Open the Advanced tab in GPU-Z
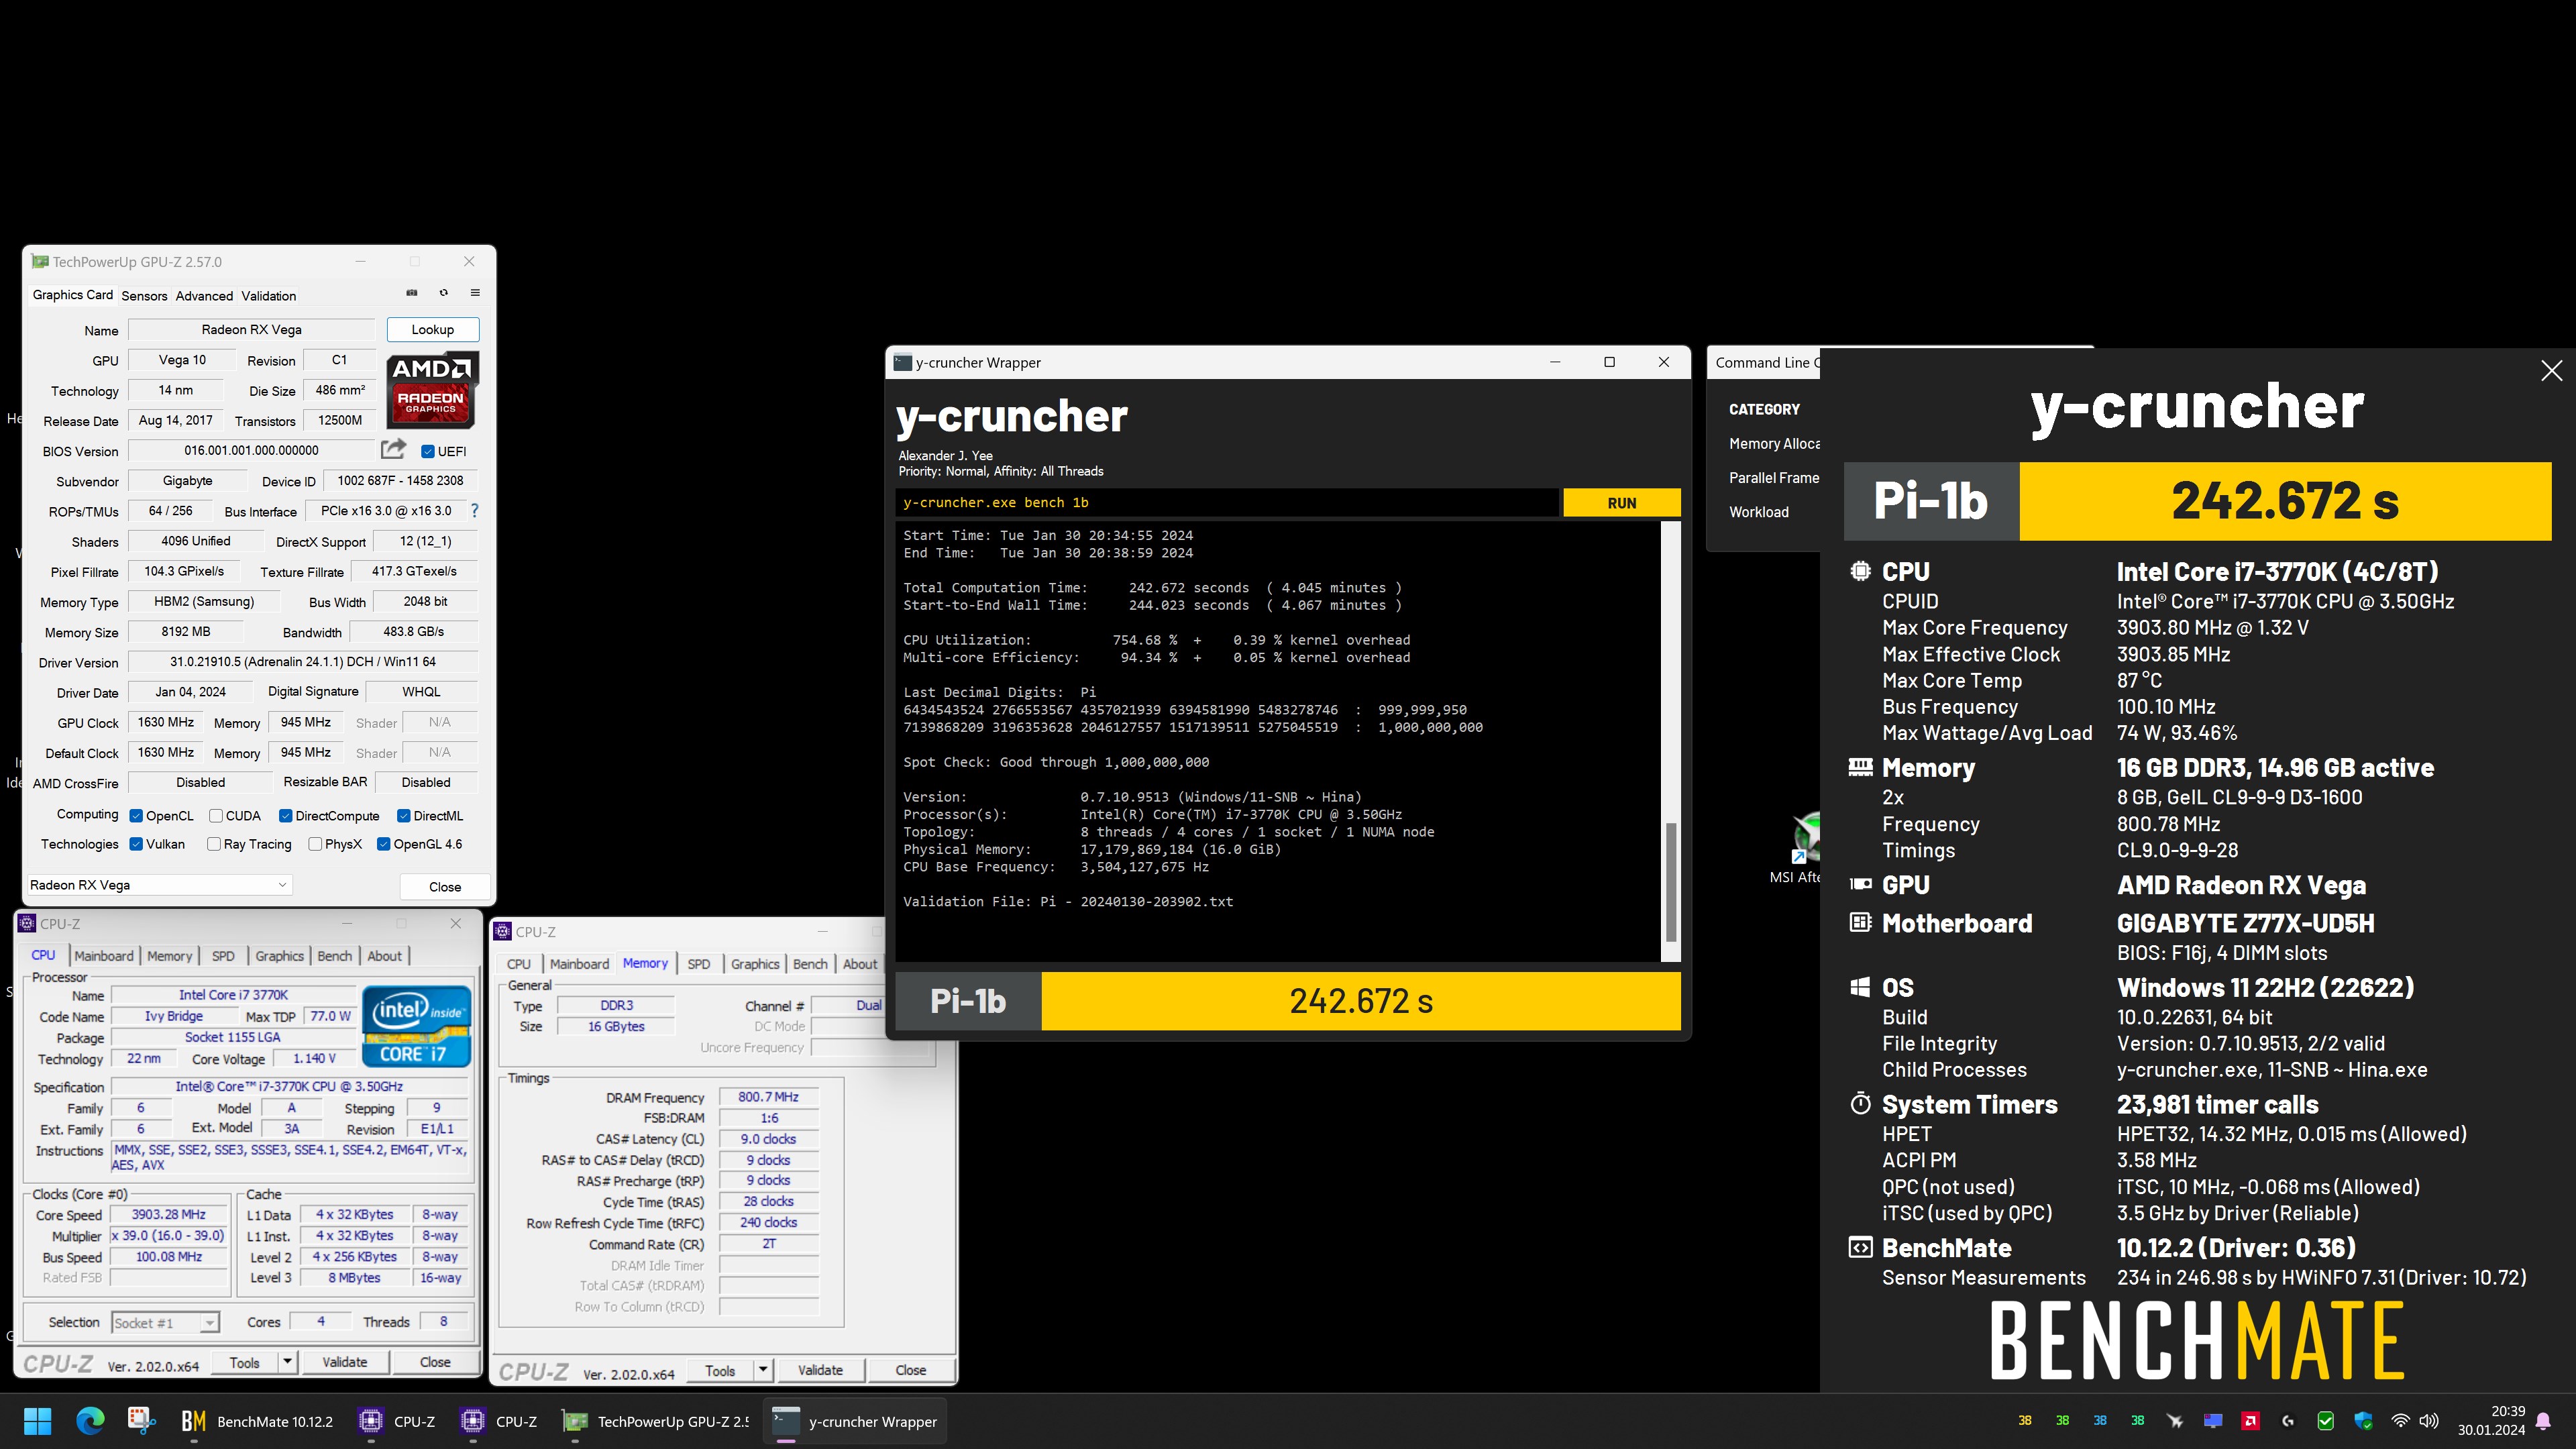Image resolution: width=2576 pixels, height=1449 pixels. pos(204,296)
